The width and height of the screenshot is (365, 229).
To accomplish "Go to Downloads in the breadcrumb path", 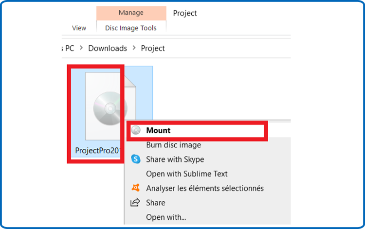I will point(108,48).
